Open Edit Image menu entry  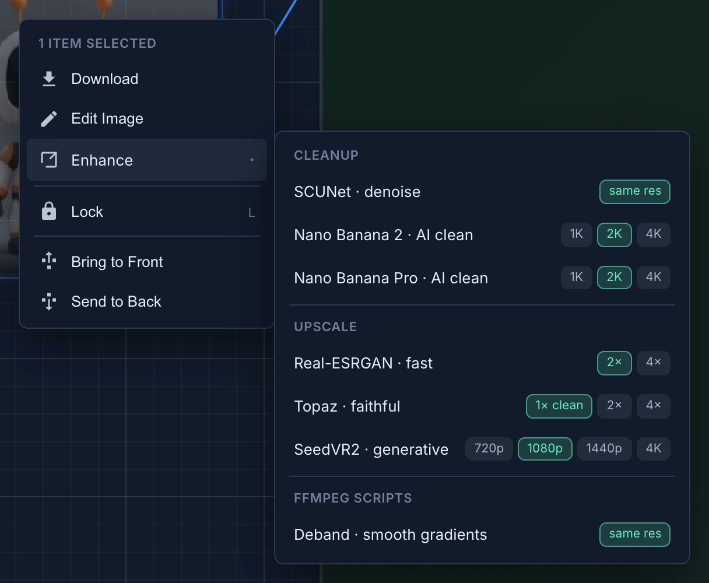pyautogui.click(x=147, y=119)
